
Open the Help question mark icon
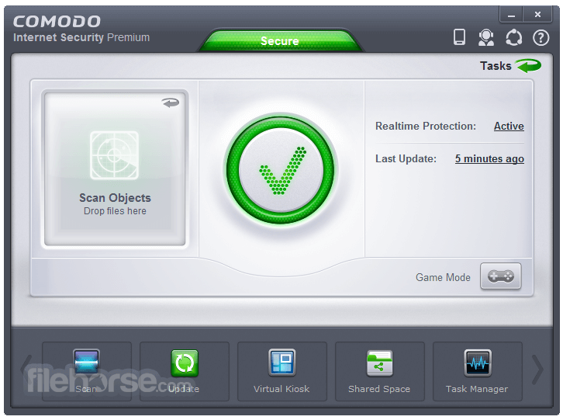[x=541, y=37]
